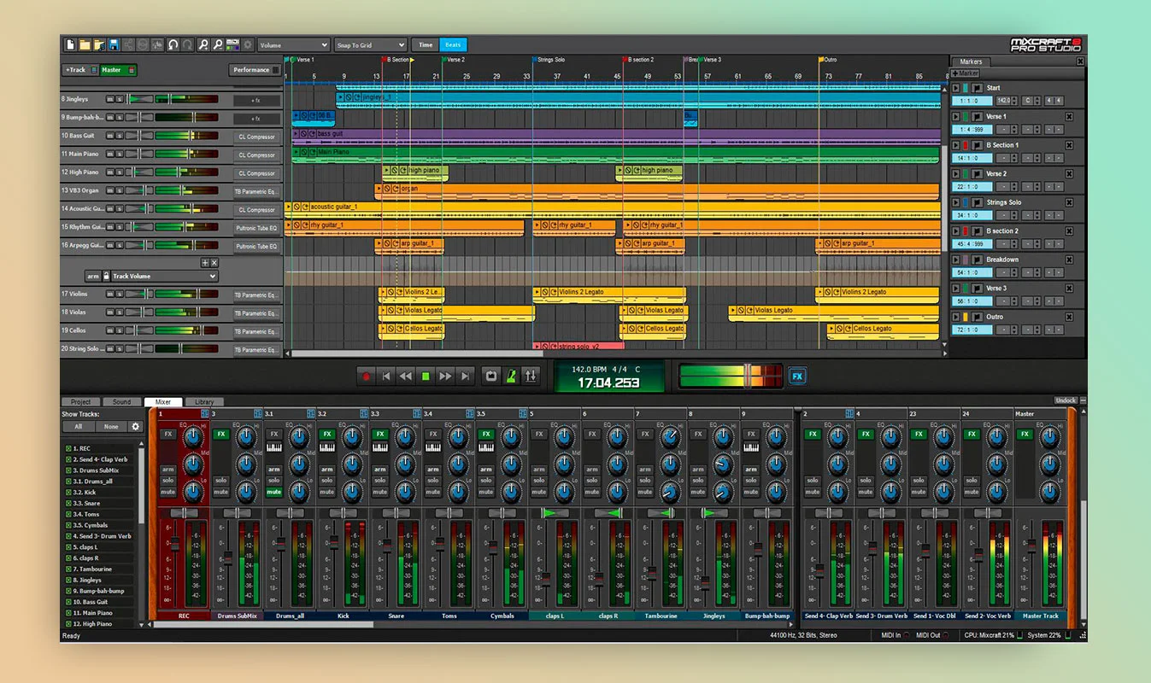Switch to the Library tab
The width and height of the screenshot is (1151, 683).
point(204,401)
